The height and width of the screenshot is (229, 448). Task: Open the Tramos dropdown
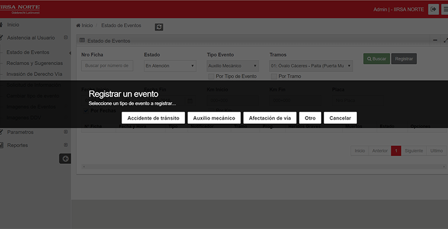[x=311, y=66]
